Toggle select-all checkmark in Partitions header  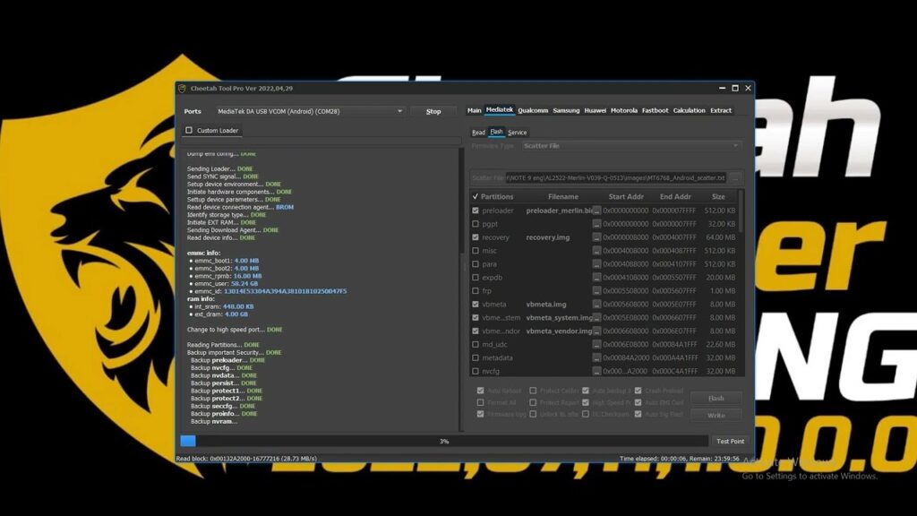coord(475,197)
